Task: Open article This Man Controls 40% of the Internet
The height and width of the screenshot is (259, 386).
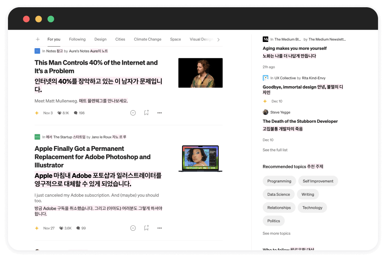Action: point(96,67)
